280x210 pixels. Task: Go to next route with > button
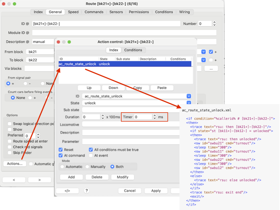(39, 180)
